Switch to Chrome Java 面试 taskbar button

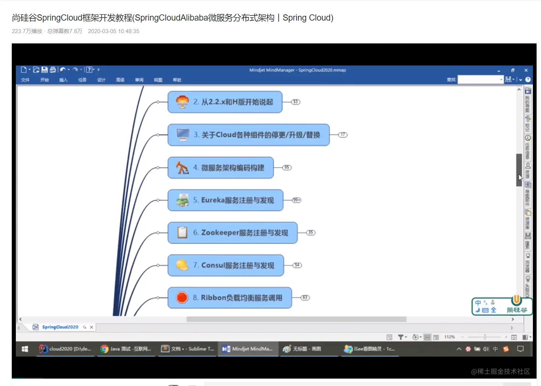126,349
